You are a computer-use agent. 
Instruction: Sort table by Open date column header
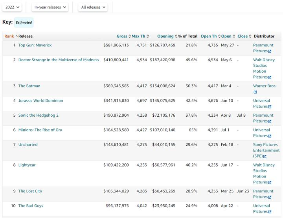pyautogui.click(x=226, y=36)
